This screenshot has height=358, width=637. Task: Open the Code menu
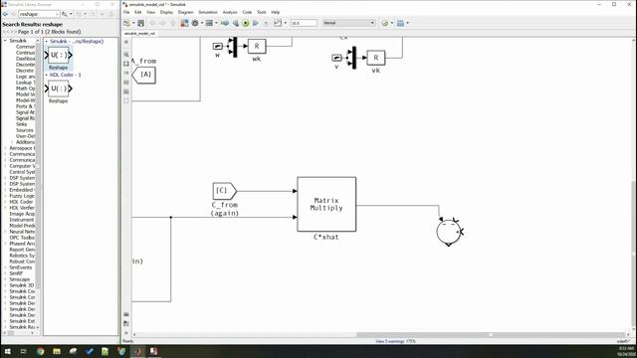(x=247, y=12)
